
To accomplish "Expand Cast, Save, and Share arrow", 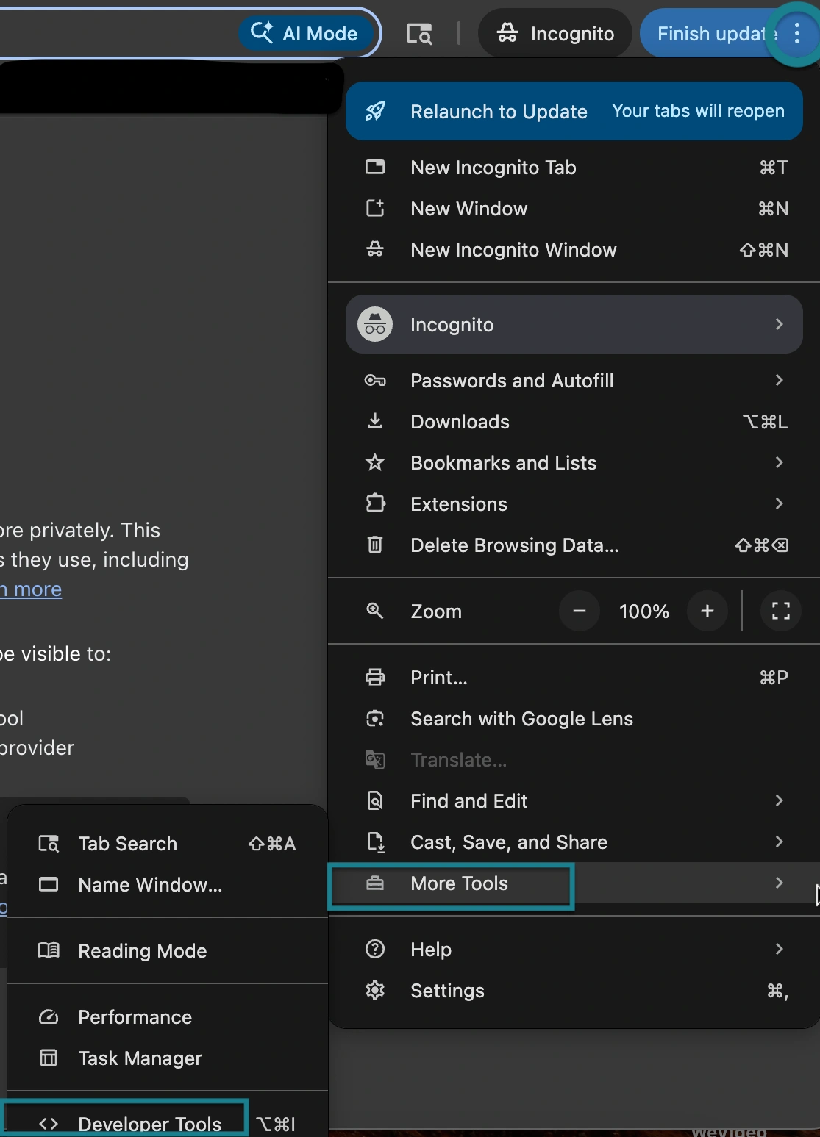I will (x=779, y=842).
